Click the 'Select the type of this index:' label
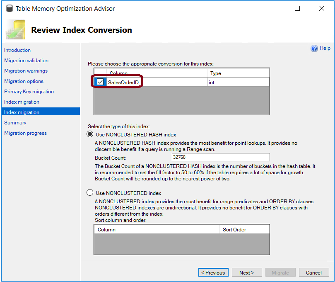The width and height of the screenshot is (335, 282). coord(119,126)
